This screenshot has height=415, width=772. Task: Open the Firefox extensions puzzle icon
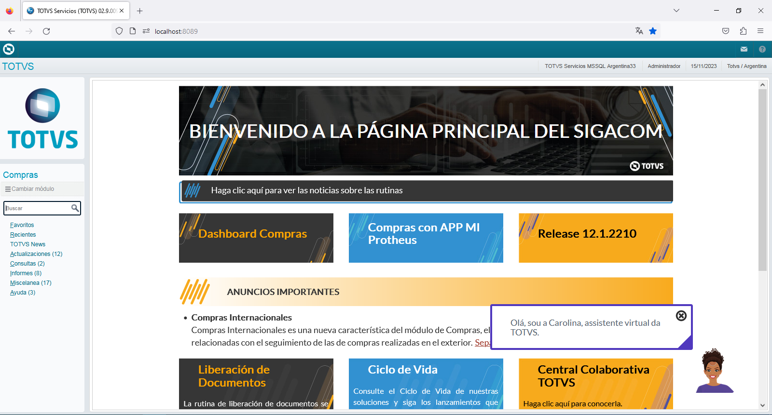click(x=743, y=31)
